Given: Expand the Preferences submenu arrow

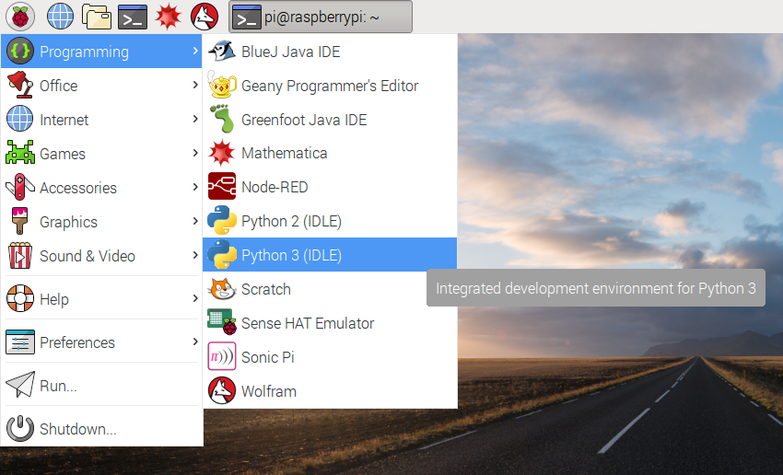Looking at the screenshot, I should pos(194,342).
